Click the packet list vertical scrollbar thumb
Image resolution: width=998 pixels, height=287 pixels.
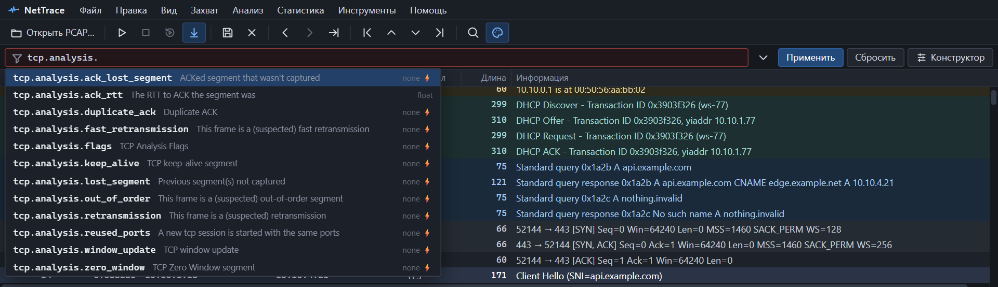click(993, 97)
